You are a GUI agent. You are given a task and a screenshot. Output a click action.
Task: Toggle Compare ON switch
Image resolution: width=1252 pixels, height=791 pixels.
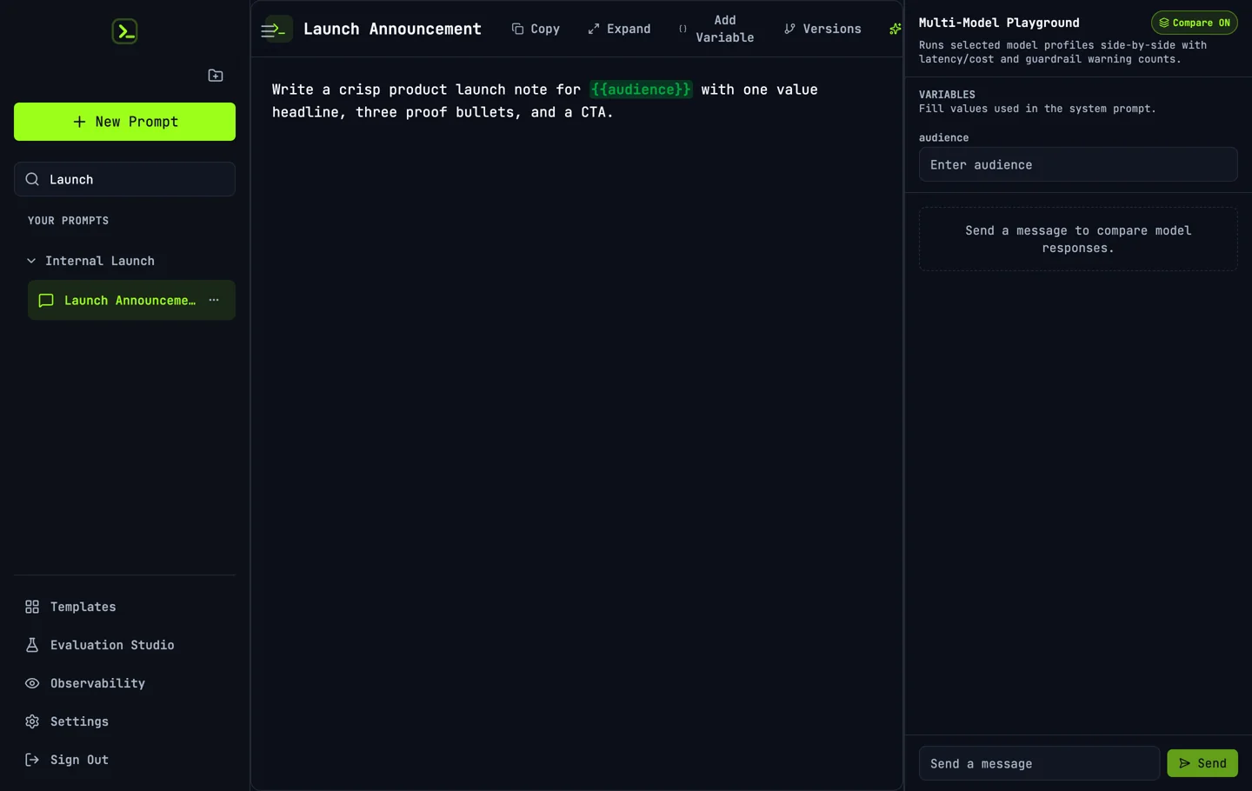click(1194, 23)
